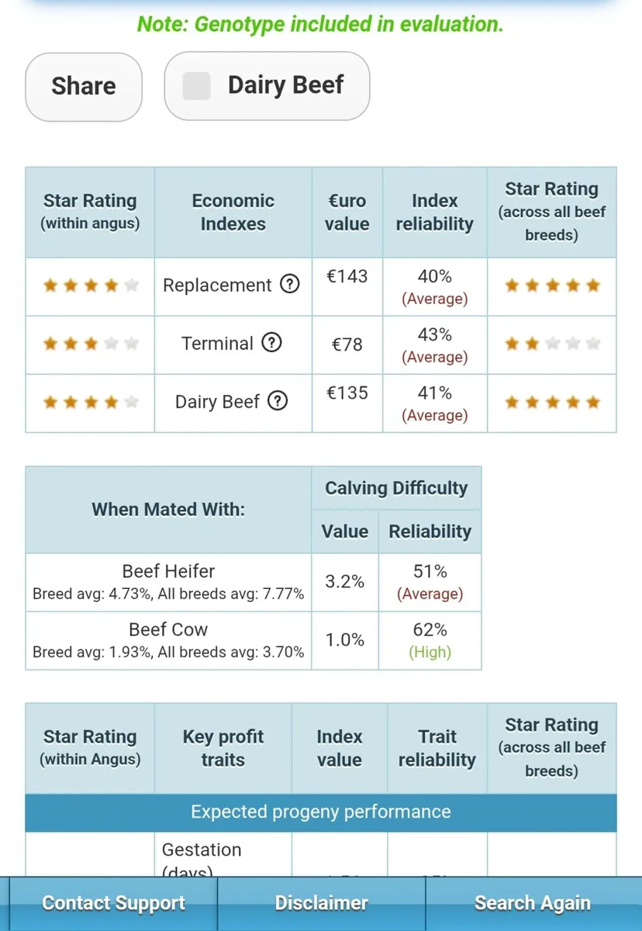Open the Disclaimer bottom tab
Viewport: 642px width, 931px height.
click(x=321, y=903)
